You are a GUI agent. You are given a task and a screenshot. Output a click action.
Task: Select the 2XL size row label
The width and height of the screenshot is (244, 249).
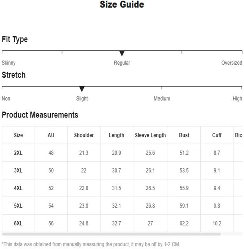pyautogui.click(x=18, y=153)
